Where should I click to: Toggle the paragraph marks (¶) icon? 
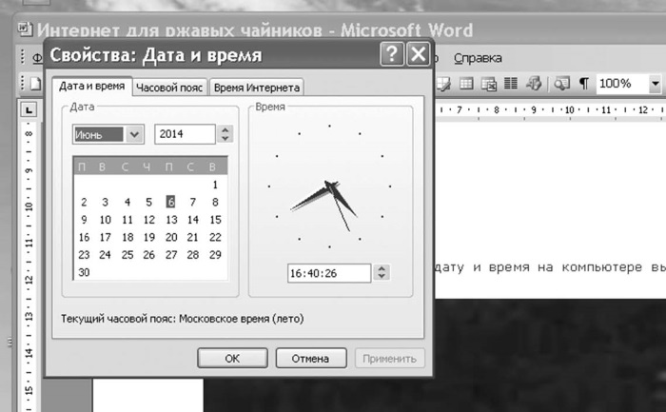click(584, 83)
